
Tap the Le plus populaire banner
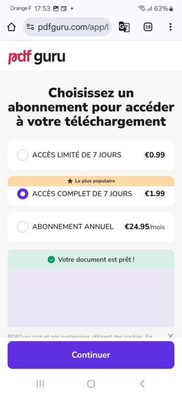tap(91, 181)
